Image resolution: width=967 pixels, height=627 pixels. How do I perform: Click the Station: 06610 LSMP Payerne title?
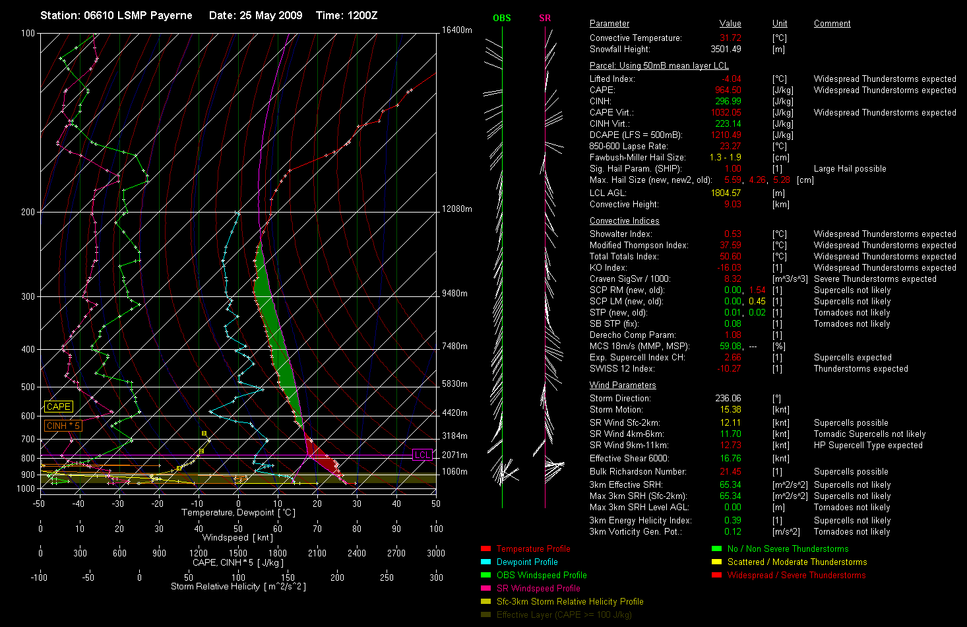[116, 15]
